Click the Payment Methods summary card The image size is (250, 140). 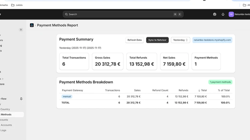[x=206, y=61]
